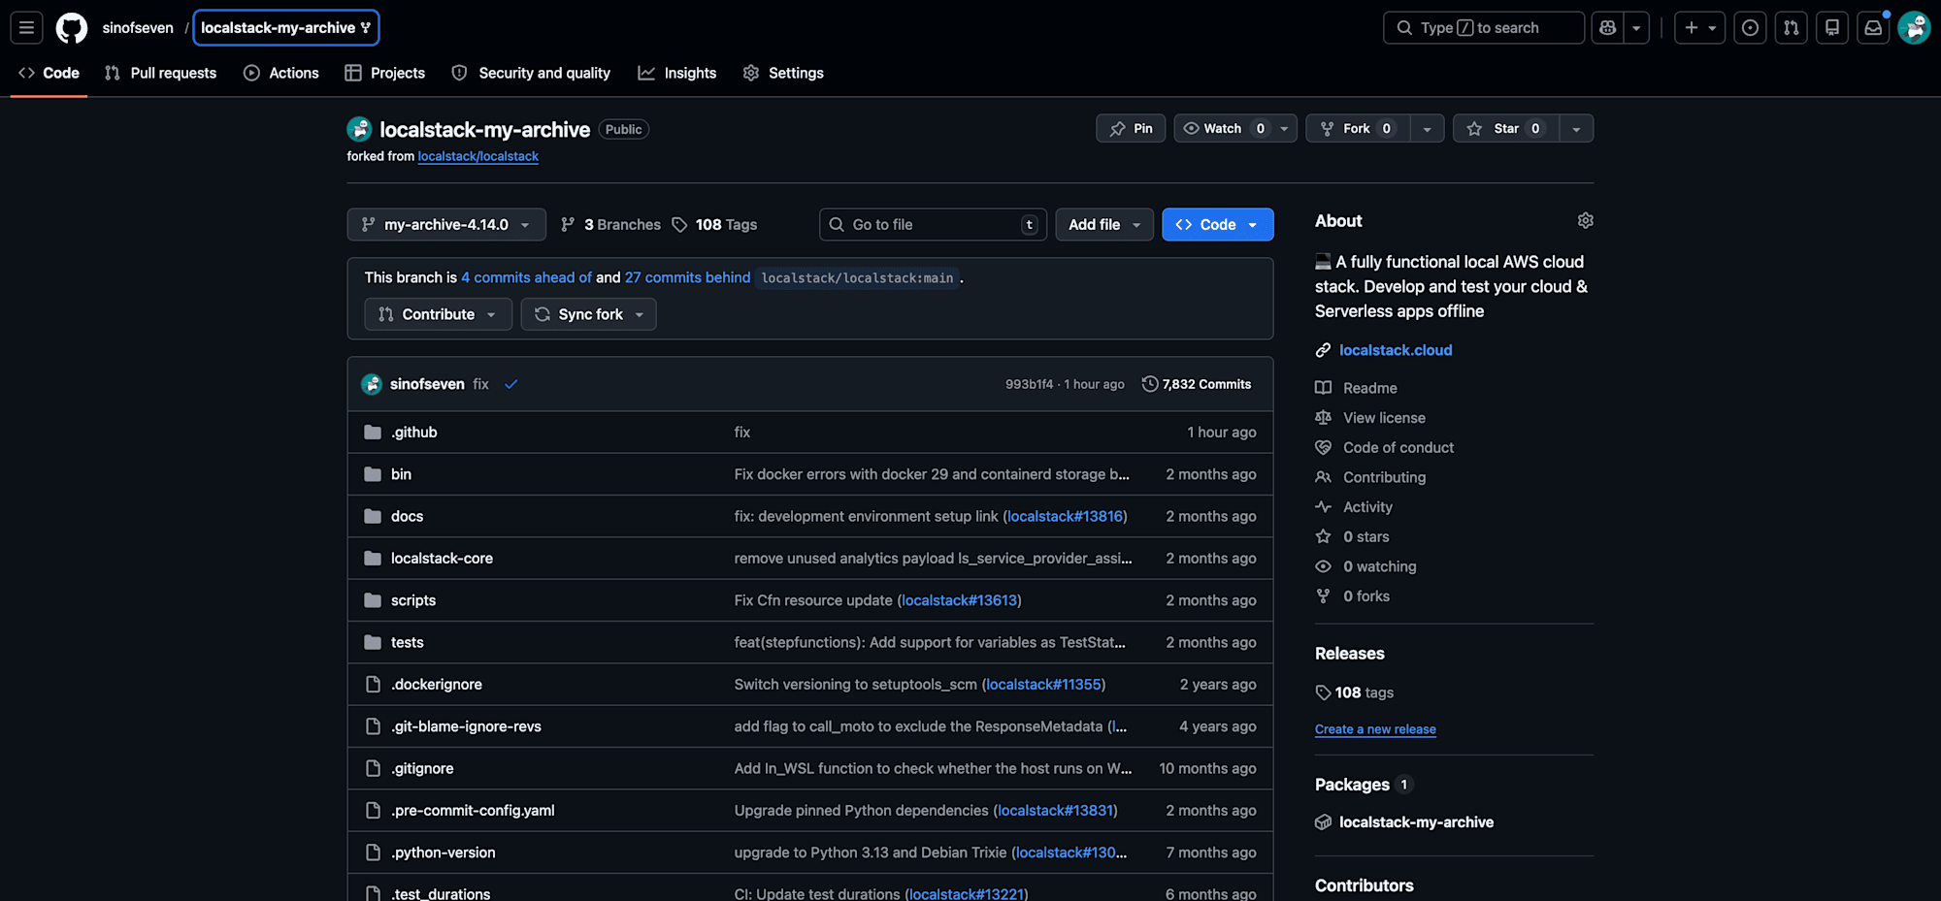The image size is (1941, 901).
Task: Open pull requests icon in top-right header
Action: point(1792,28)
